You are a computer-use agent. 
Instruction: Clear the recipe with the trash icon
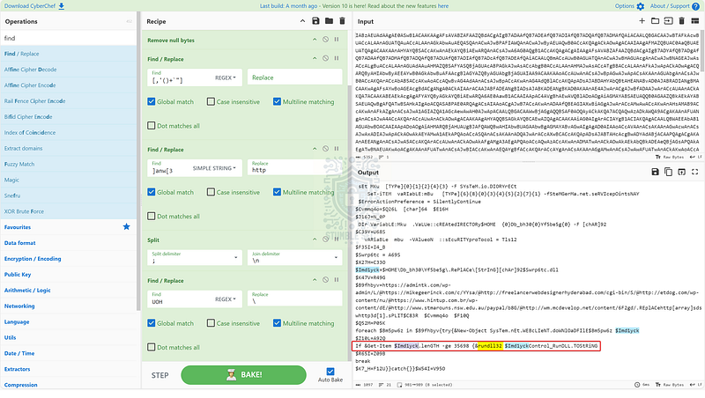click(342, 21)
